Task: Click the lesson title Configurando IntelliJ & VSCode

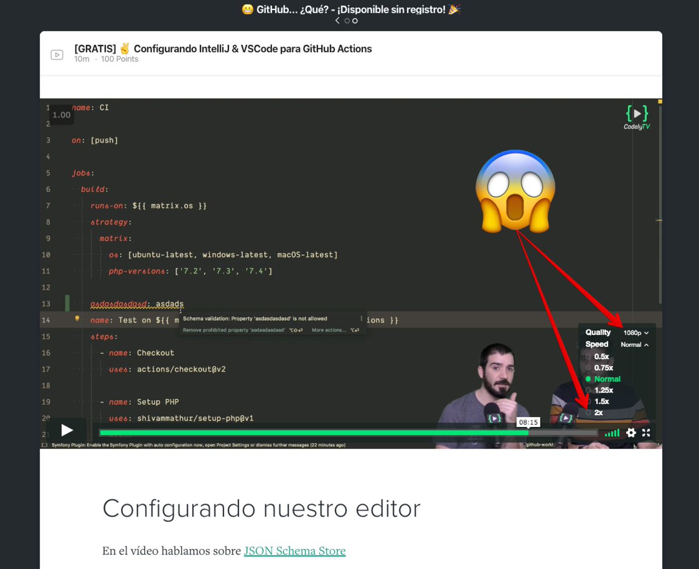Action: coord(223,49)
